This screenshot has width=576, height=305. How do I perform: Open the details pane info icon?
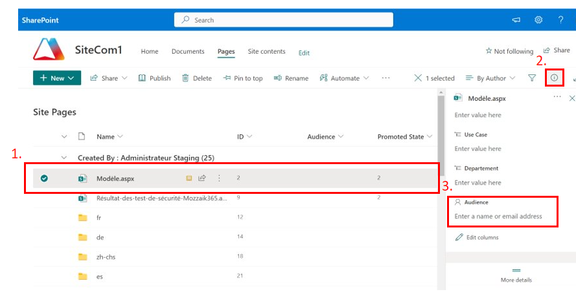pyautogui.click(x=554, y=78)
